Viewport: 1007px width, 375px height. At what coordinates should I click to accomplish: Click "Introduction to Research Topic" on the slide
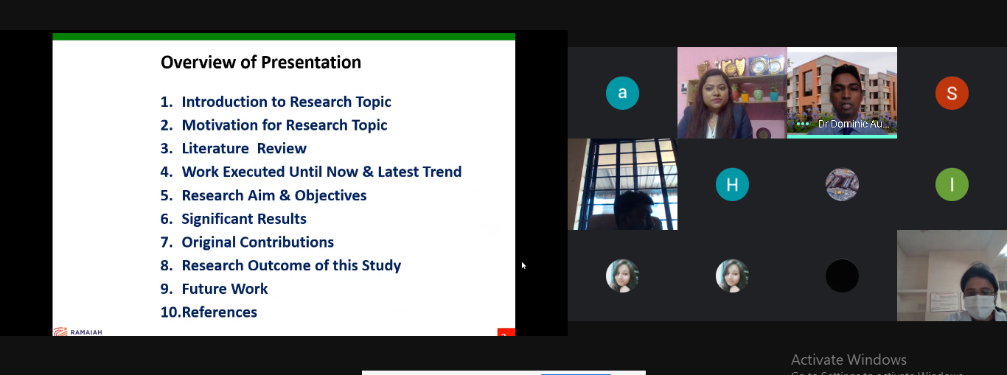[x=286, y=102]
